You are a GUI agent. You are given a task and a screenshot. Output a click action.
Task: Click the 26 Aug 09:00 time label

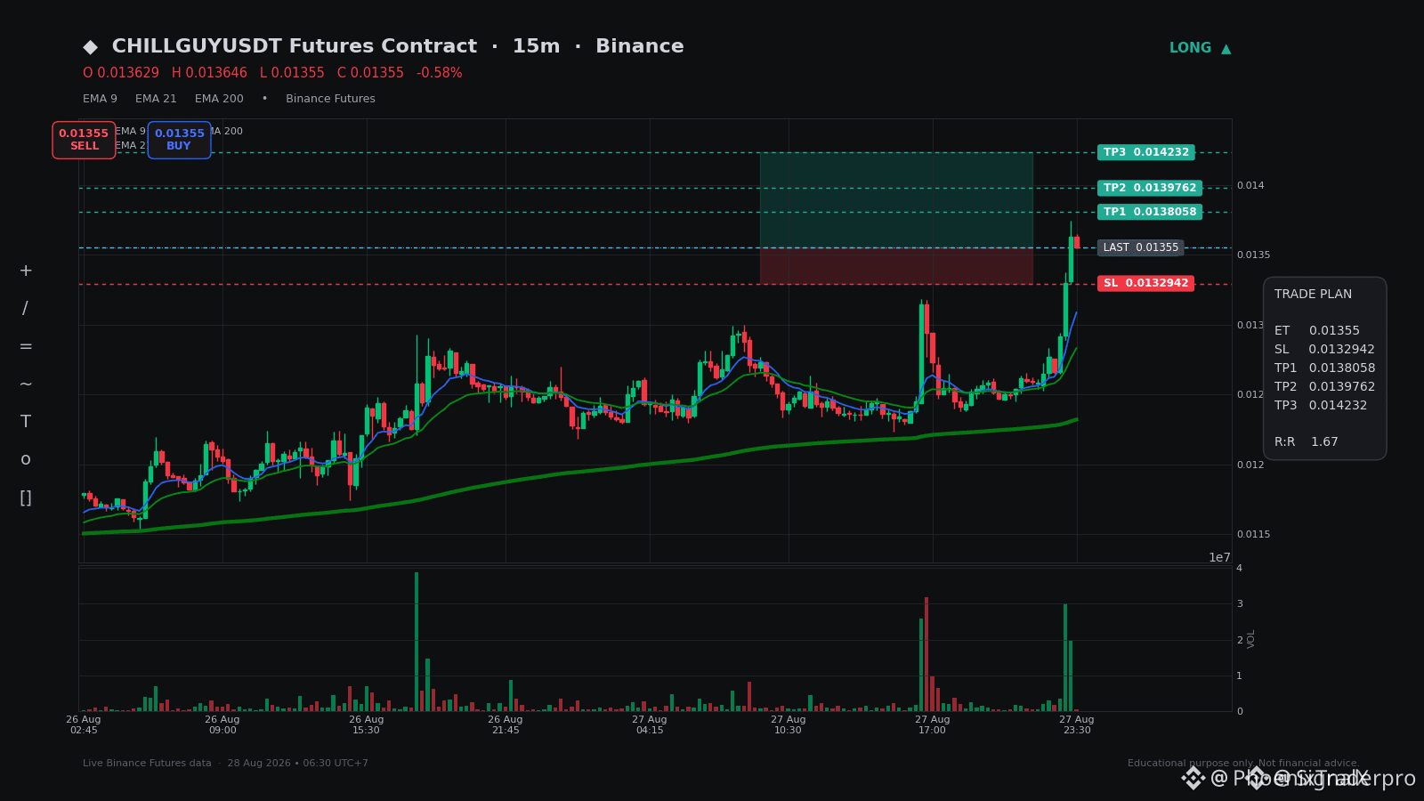click(x=222, y=724)
